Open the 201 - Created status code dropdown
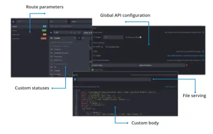 pyautogui.click(x=63, y=38)
